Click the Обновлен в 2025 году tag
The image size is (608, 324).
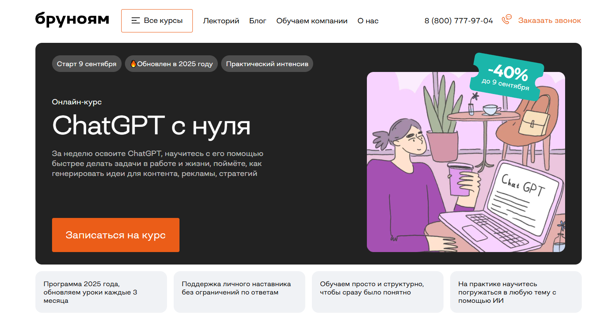coord(171,64)
